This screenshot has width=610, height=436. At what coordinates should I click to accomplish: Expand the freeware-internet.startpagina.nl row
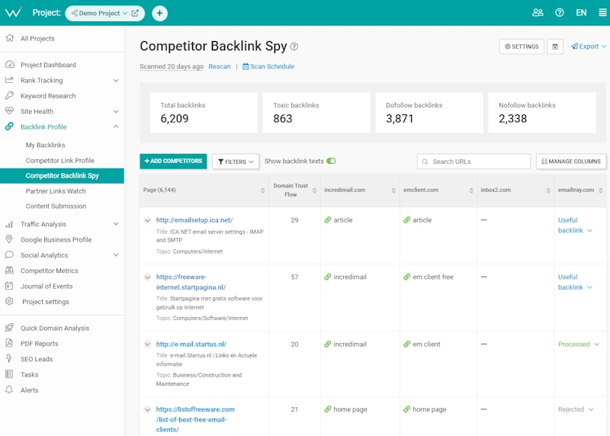tap(147, 277)
